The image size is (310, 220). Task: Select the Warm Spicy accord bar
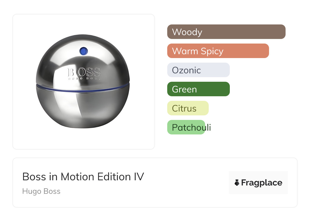[218, 51]
